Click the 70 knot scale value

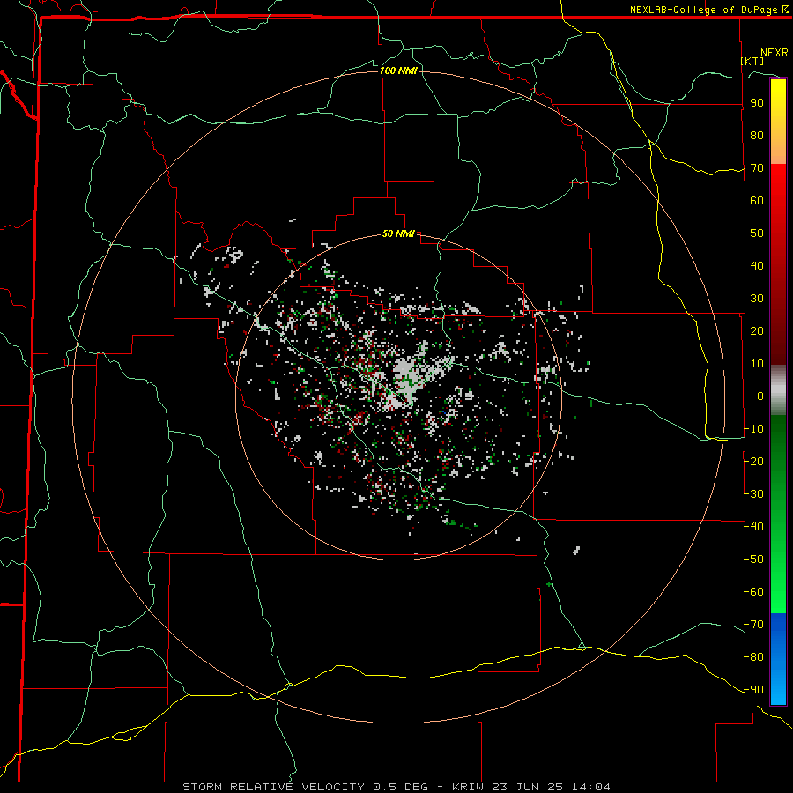[x=757, y=168]
